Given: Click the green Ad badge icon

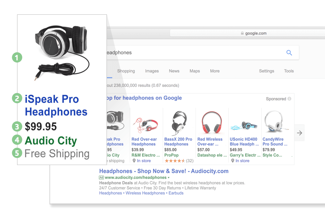Looking at the screenshot, I should (x=101, y=178).
